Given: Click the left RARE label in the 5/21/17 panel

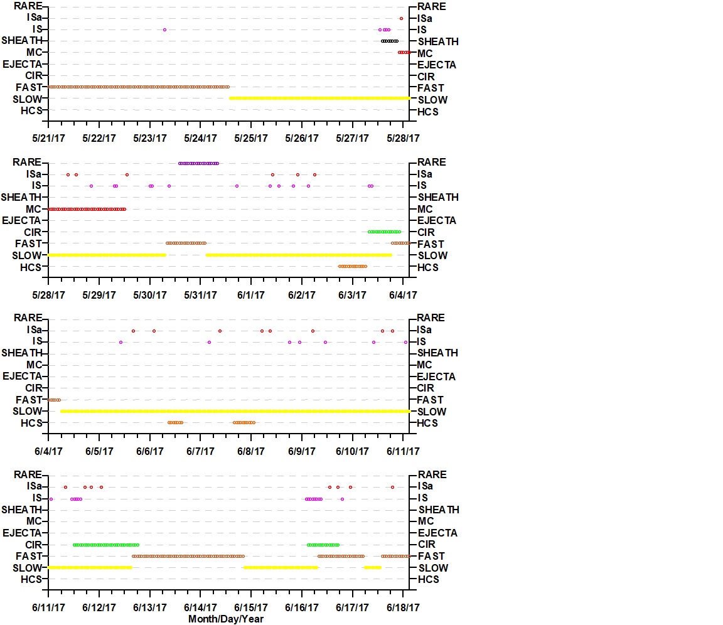Looking at the screenshot, I should [x=28, y=6].
